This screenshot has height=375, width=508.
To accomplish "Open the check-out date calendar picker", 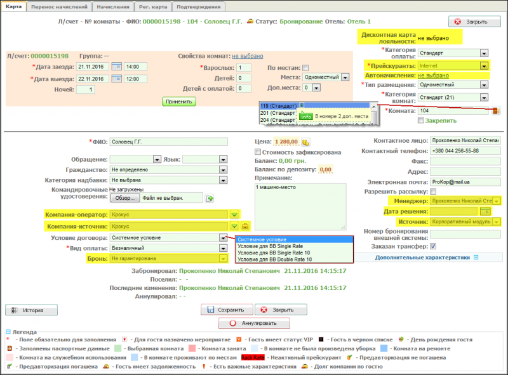I will [117, 79].
